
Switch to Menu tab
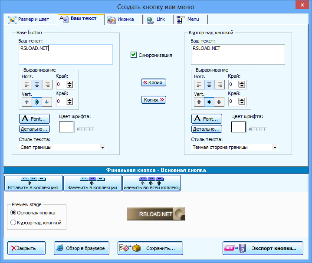(x=190, y=20)
